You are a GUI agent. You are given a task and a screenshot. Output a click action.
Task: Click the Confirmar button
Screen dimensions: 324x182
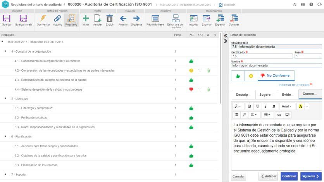289,177
